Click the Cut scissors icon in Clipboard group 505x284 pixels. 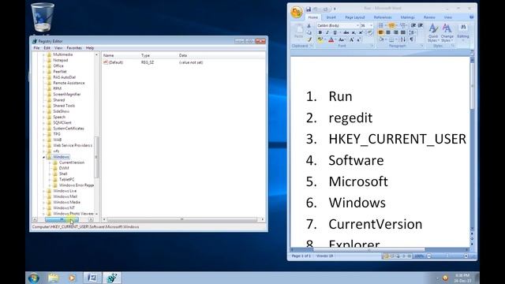[309, 26]
